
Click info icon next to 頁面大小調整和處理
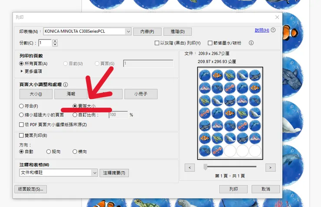(x=66, y=84)
